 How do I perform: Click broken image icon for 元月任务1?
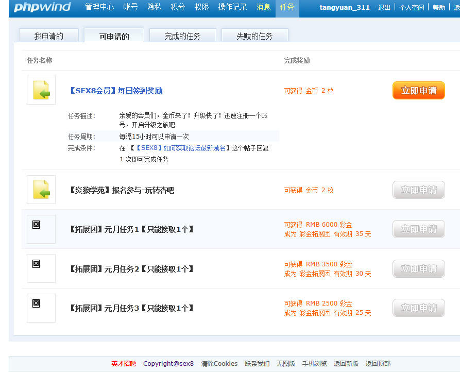36,224
